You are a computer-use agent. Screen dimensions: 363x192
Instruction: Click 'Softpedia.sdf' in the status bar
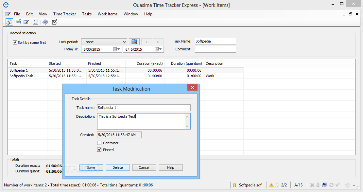tap(250, 185)
